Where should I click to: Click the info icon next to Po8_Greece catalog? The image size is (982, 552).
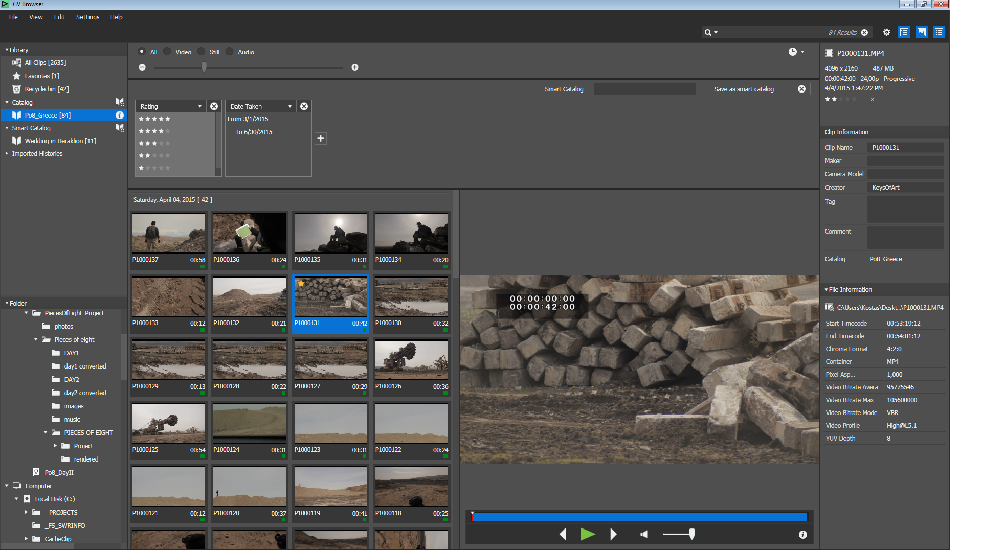120,114
